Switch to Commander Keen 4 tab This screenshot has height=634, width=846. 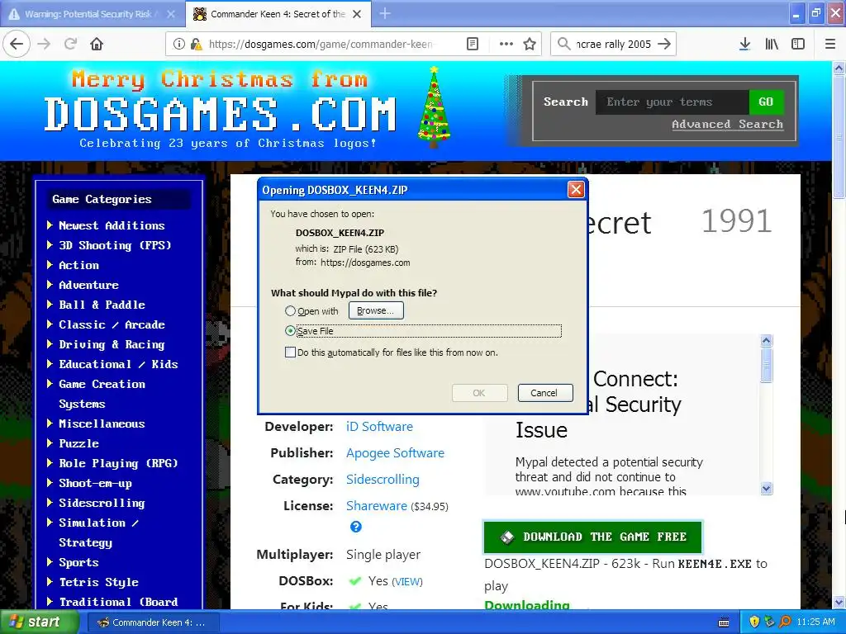coord(278,14)
